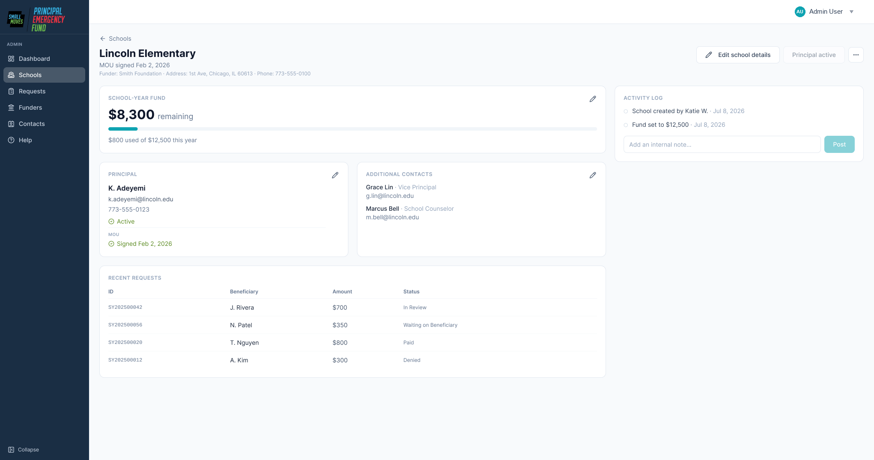
Task: Click g.lin@lincoln.edu email
Action: pyautogui.click(x=390, y=196)
